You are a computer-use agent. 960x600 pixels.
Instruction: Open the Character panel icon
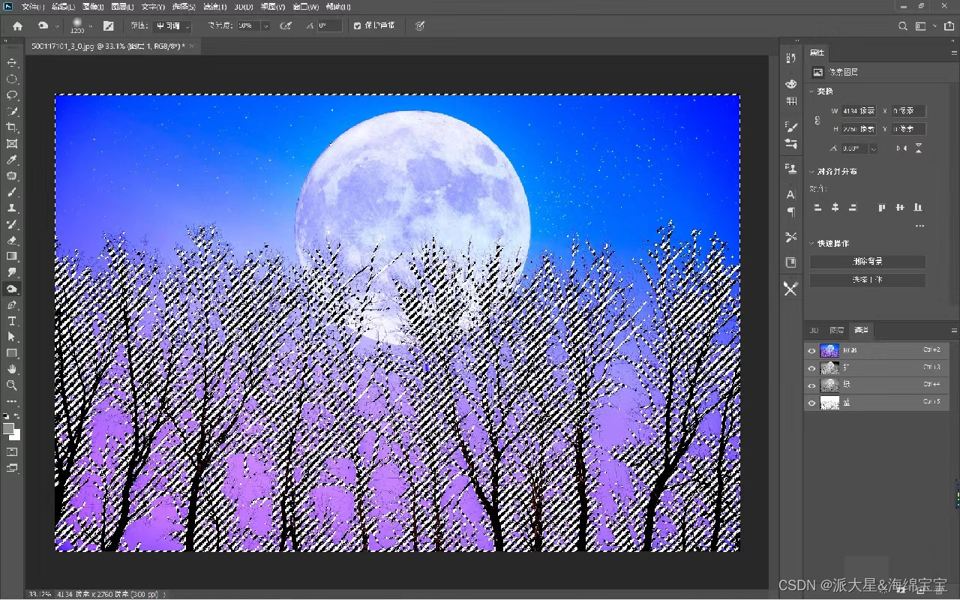(790, 194)
